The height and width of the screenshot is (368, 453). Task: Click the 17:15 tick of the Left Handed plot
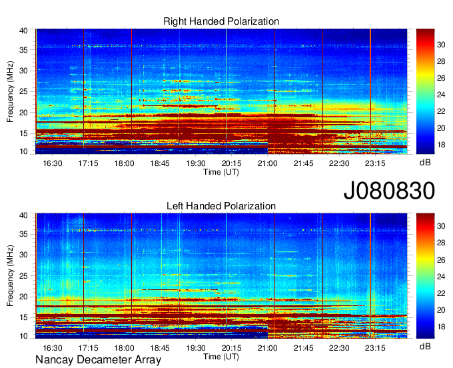(x=88, y=348)
